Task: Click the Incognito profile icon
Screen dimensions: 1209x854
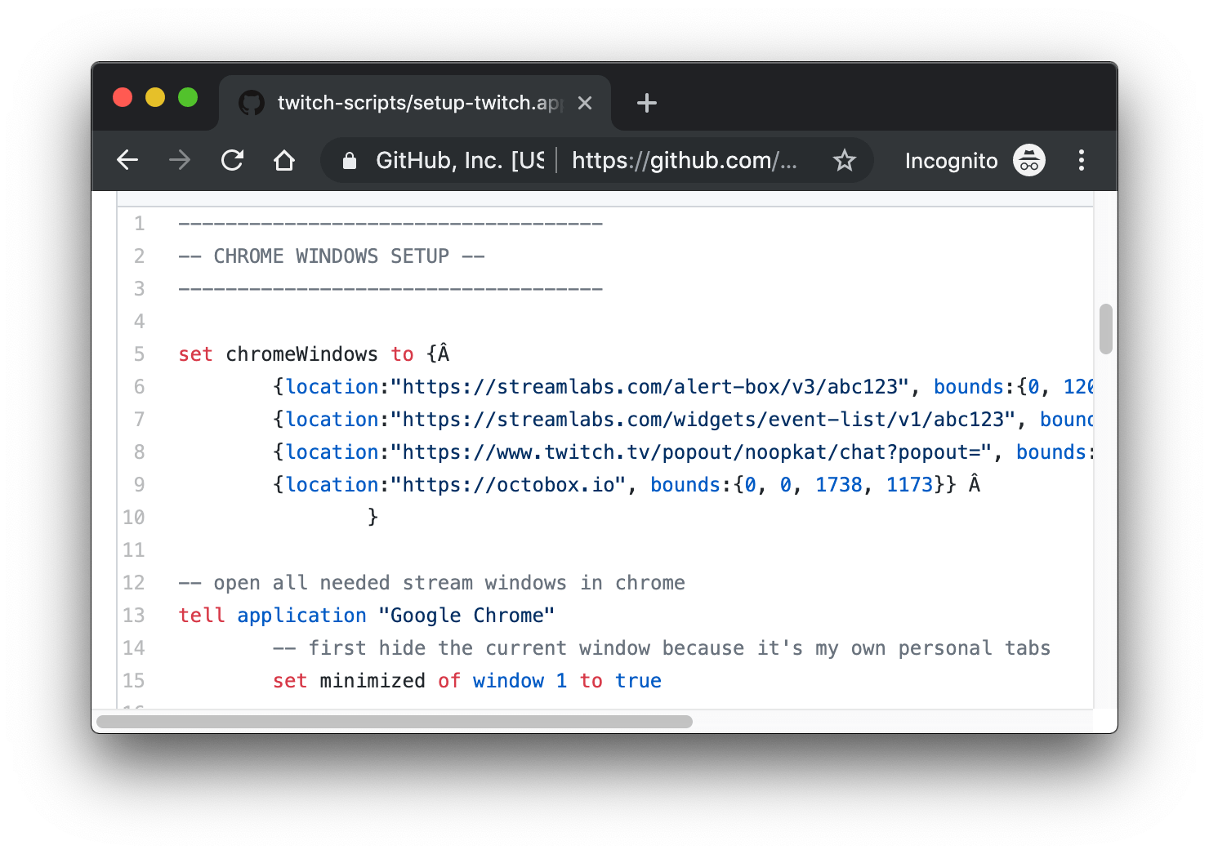Action: tap(1029, 160)
